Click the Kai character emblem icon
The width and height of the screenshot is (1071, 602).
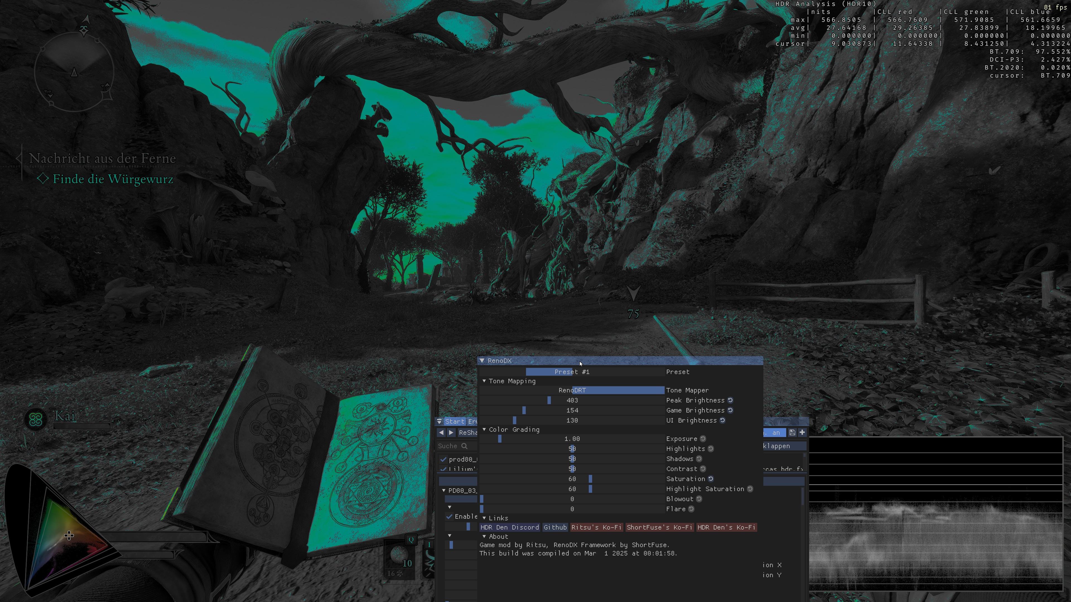(36, 419)
